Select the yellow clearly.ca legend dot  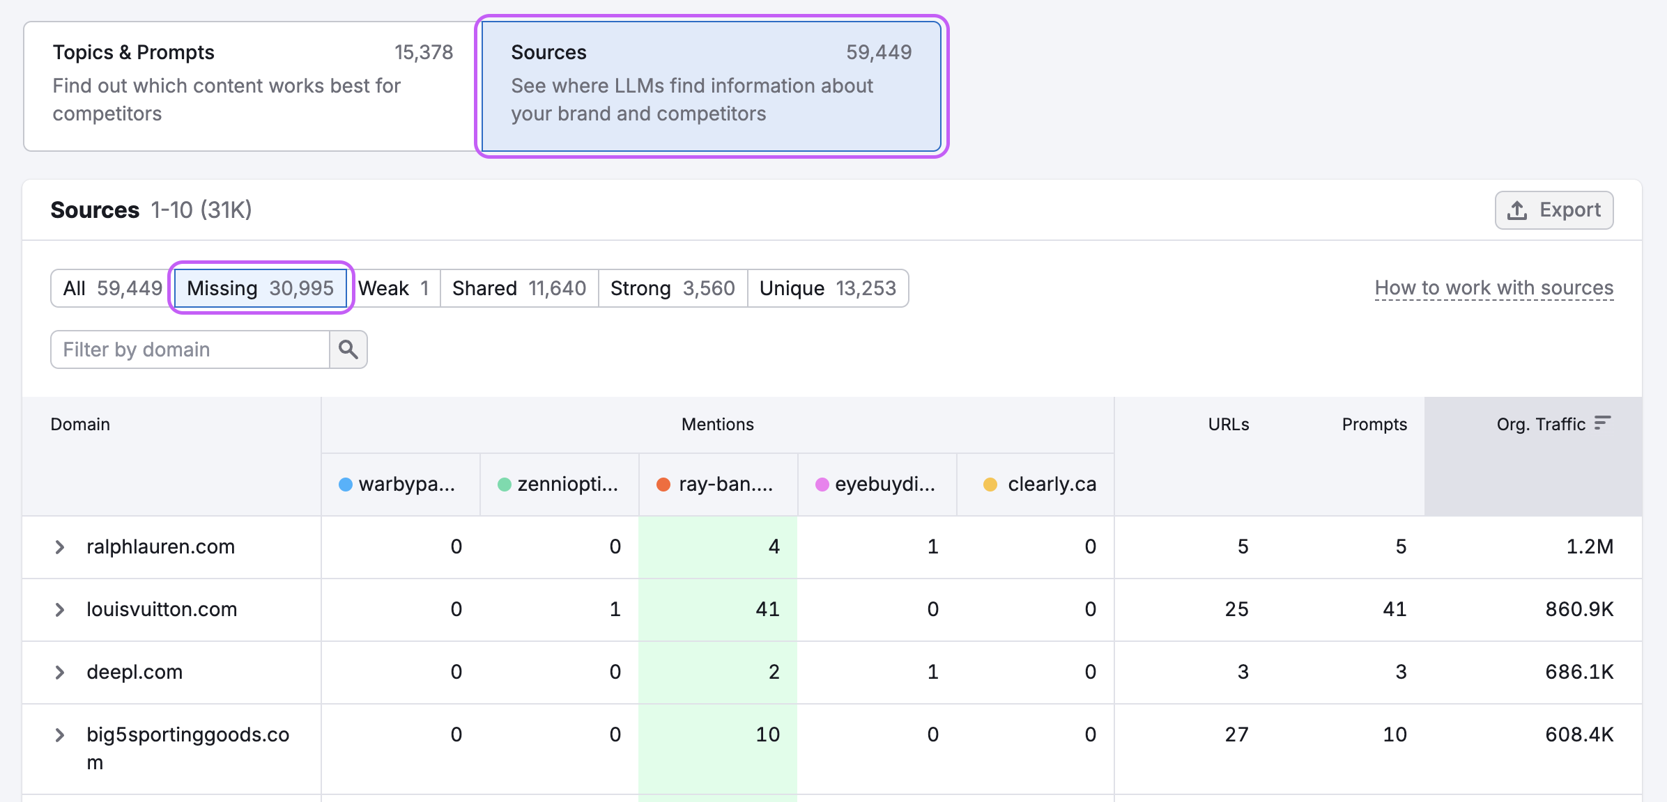point(990,484)
